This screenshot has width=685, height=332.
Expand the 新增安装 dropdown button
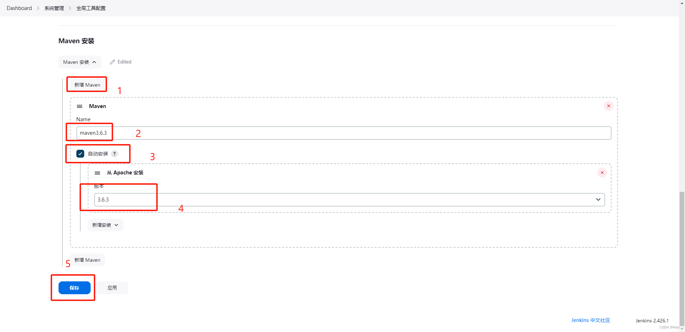[x=105, y=225]
